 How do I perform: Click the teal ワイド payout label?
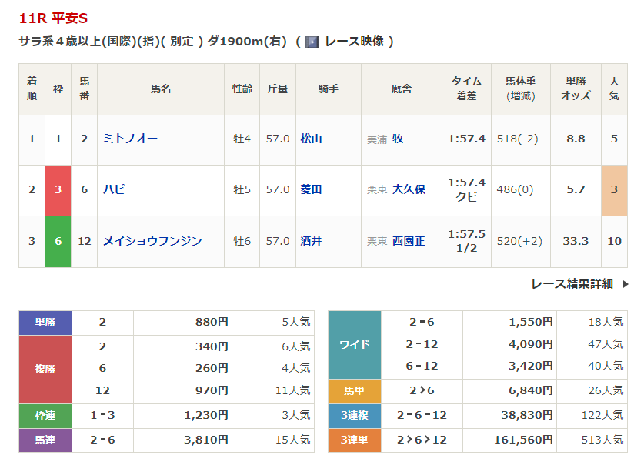(x=355, y=344)
